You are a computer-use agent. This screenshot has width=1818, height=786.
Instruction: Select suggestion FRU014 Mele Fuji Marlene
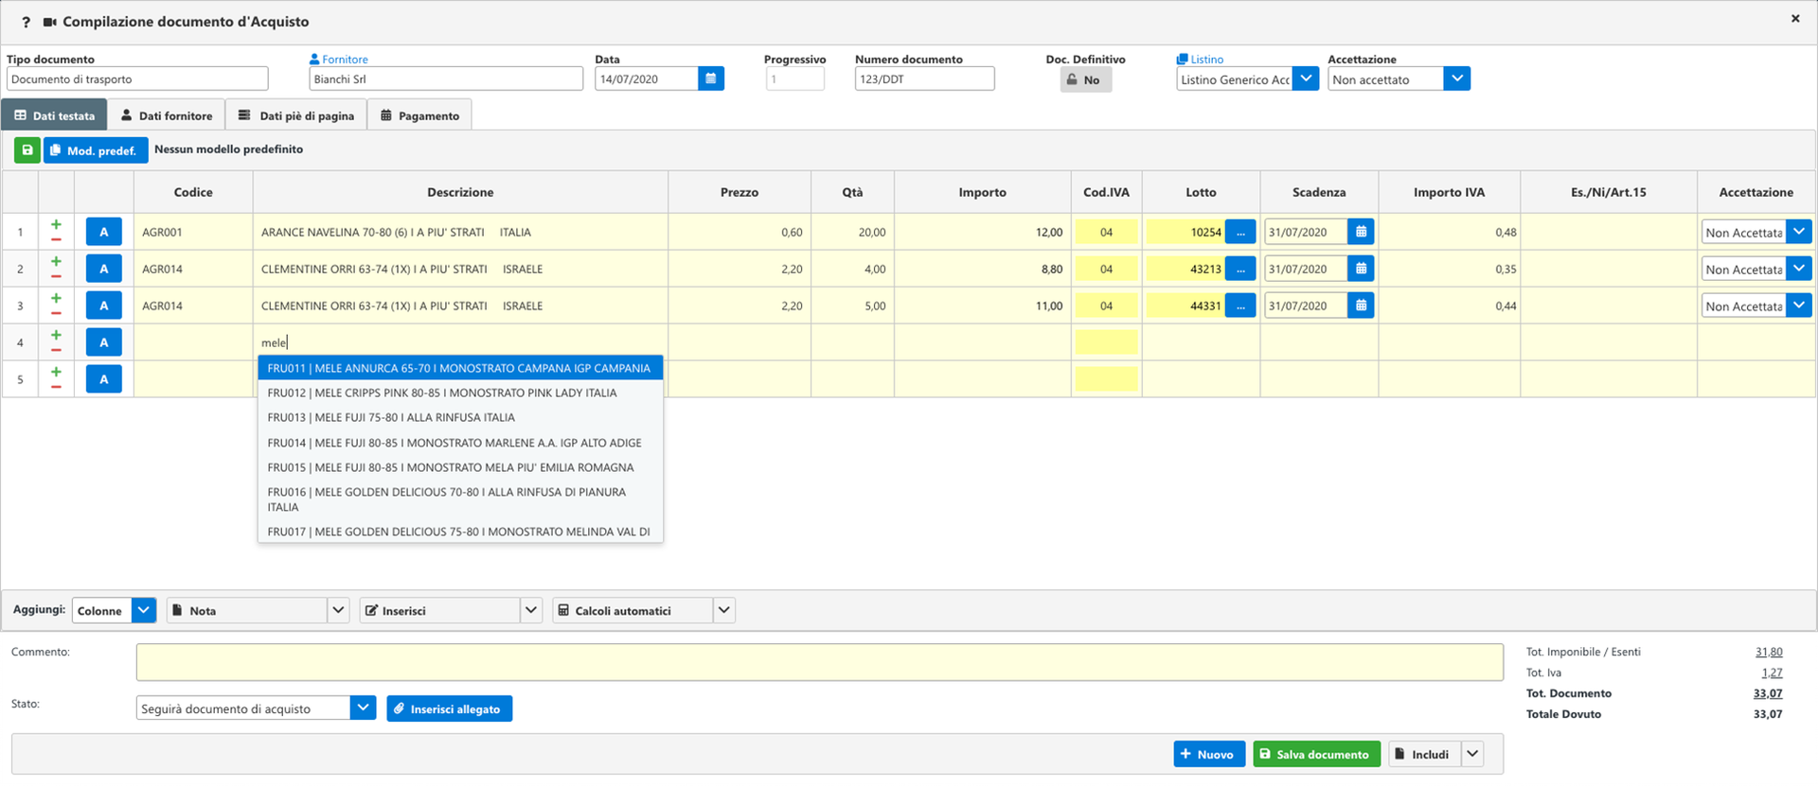pyautogui.click(x=460, y=443)
